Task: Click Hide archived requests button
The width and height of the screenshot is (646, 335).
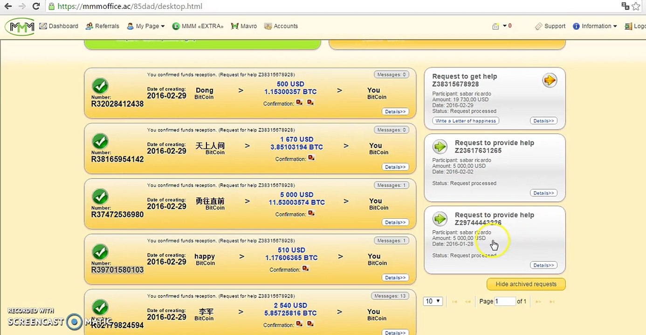Action: 526,284
